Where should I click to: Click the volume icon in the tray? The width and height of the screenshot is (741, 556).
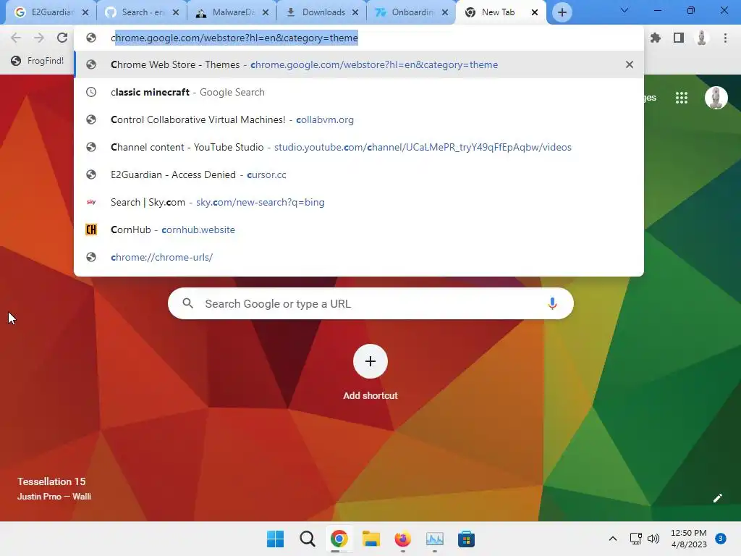click(x=653, y=539)
